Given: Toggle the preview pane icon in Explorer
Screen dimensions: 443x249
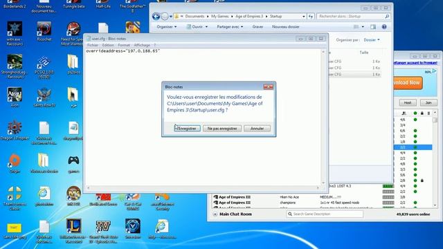Looking at the screenshot, I should coord(373,27).
